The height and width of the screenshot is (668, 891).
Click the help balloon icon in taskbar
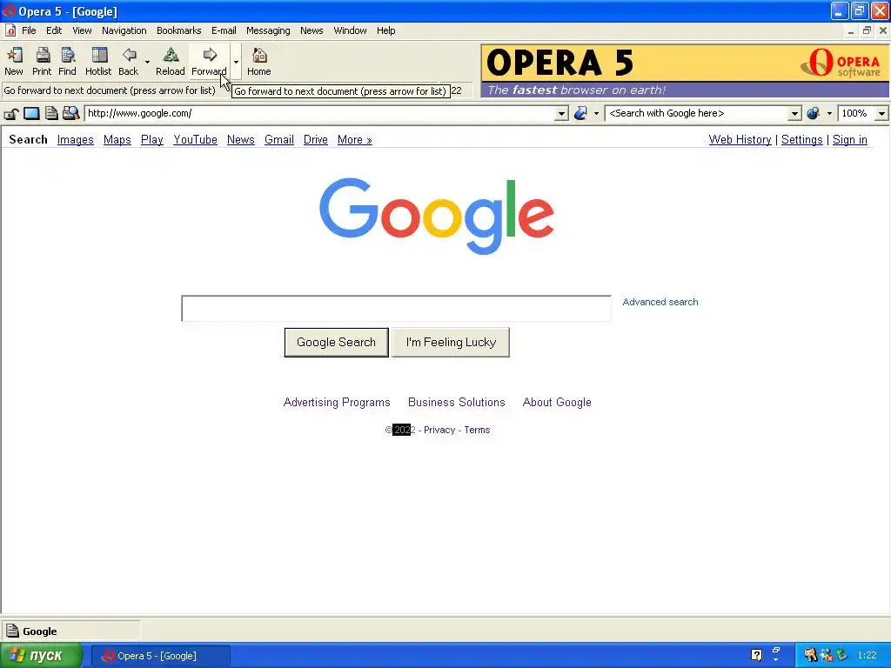point(756,655)
